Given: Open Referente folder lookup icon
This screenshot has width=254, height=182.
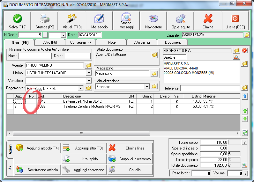Looking at the screenshot, I should [x=244, y=88].
